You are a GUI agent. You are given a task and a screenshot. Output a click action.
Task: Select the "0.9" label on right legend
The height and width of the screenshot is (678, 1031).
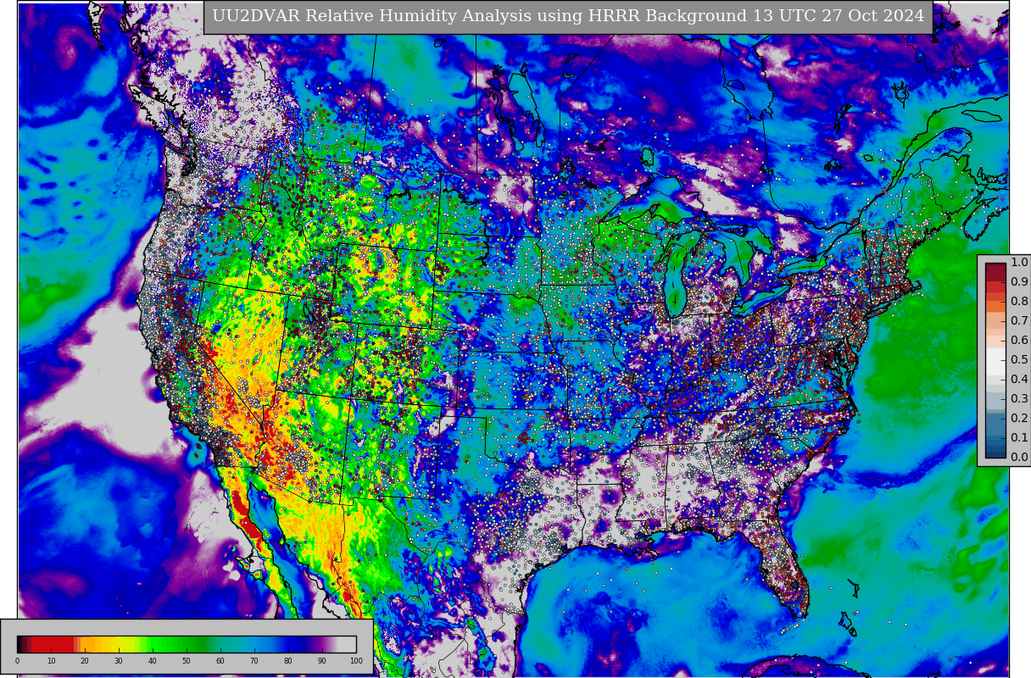[1019, 281]
